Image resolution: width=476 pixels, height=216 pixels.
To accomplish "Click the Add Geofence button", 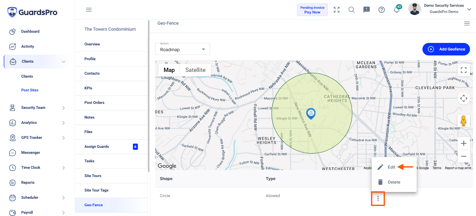I will [x=446, y=49].
